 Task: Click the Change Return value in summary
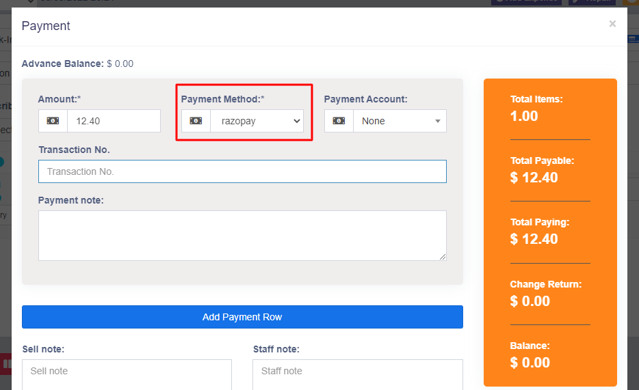click(x=530, y=301)
